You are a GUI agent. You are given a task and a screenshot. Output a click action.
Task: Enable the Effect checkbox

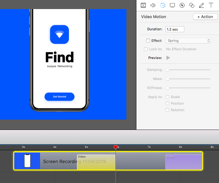148,41
